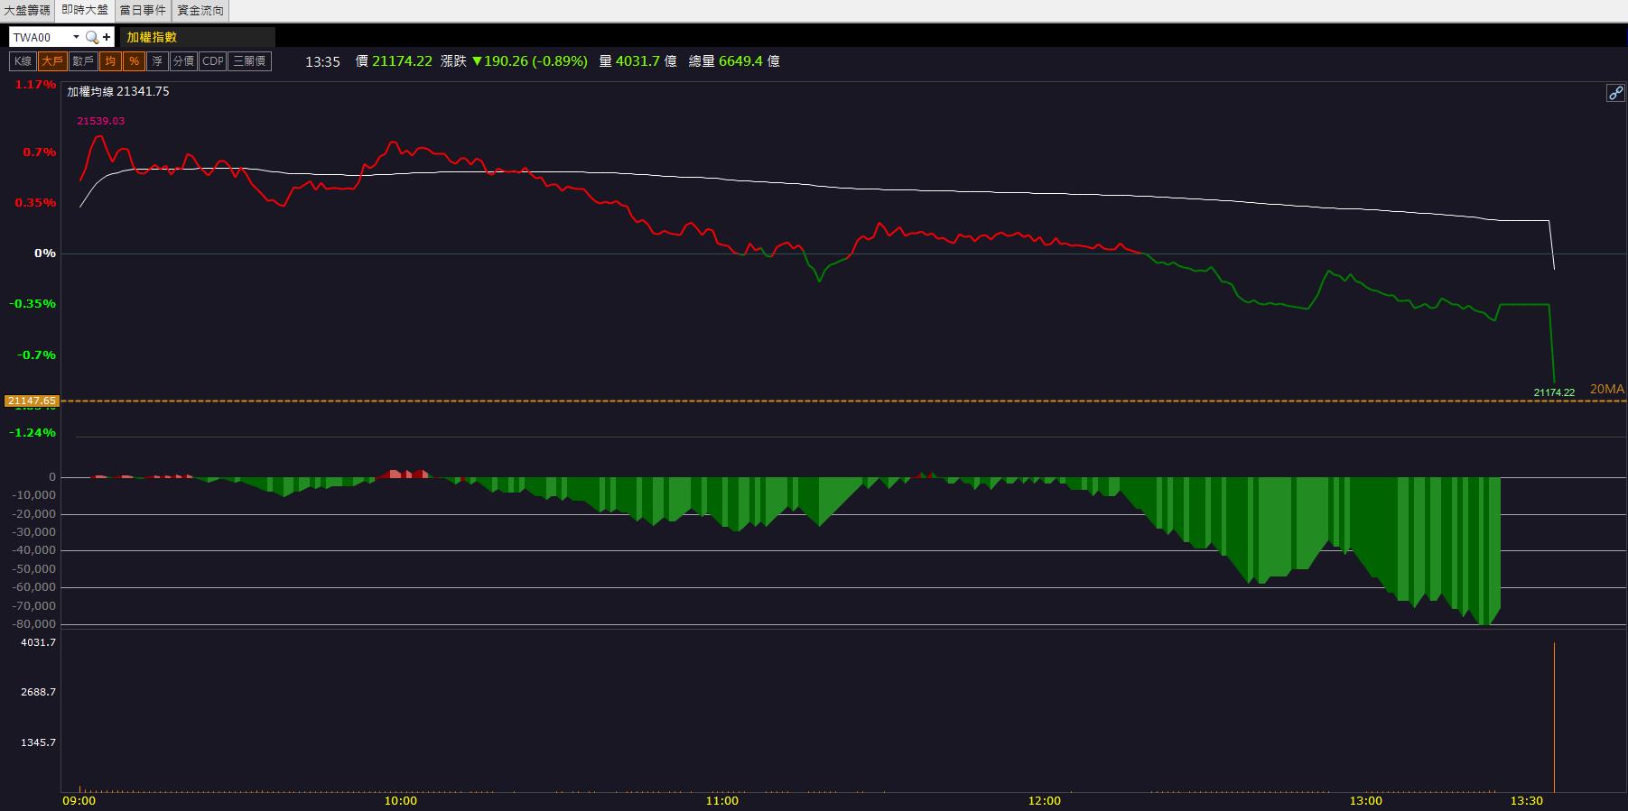Enable the 三關價 button
Image resolution: width=1628 pixels, height=811 pixels.
[250, 61]
